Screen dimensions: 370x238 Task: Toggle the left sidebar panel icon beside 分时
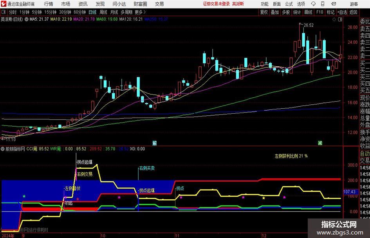point(4,12)
